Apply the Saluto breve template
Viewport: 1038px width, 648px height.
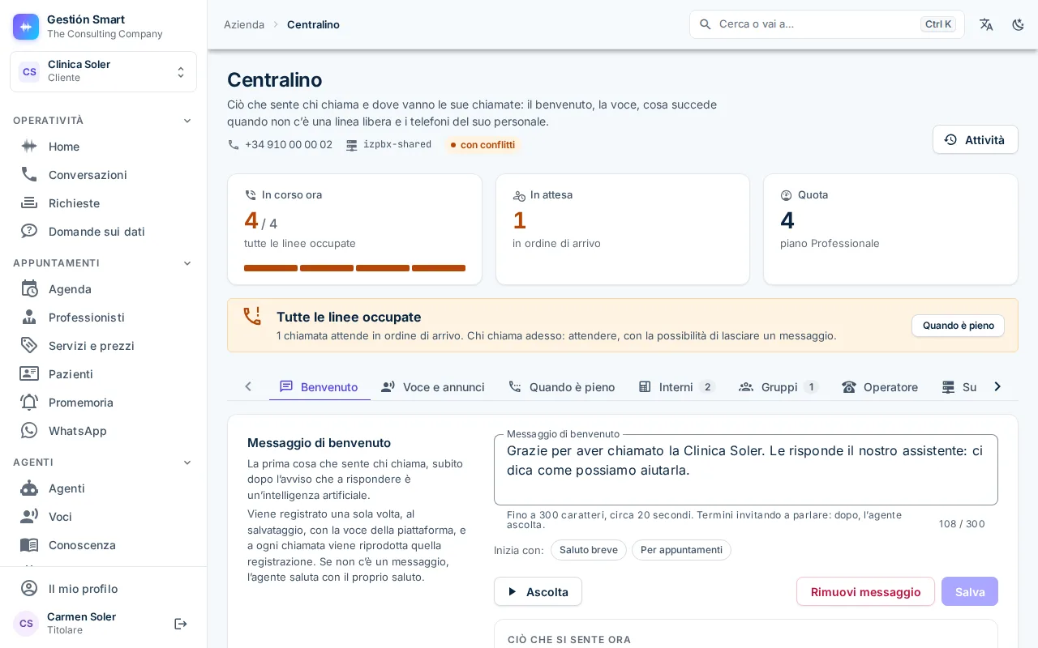click(589, 550)
